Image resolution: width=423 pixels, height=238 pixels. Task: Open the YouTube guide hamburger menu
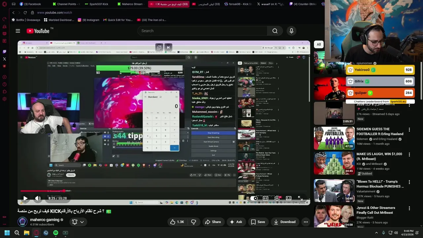tap(18, 31)
